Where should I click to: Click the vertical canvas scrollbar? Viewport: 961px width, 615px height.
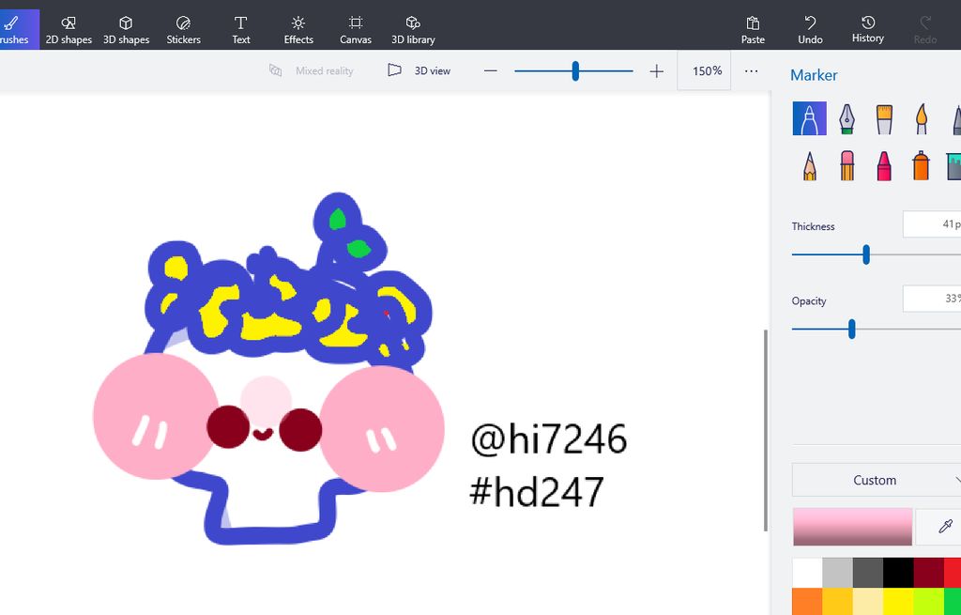[x=766, y=430]
